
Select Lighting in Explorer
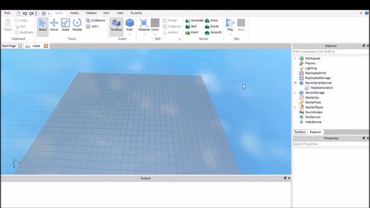[x=311, y=68]
